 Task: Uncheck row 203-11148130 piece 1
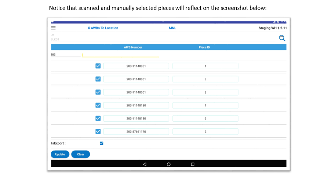(98, 105)
